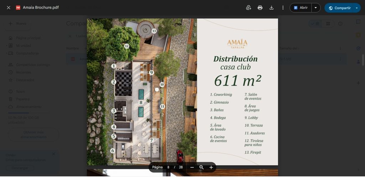Image resolution: width=365 pixels, height=182 pixels.
Task: Click the Drive page vertical scrollbar
Action: tap(363, 60)
